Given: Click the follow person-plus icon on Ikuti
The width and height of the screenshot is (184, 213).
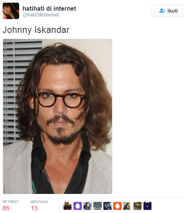Looking at the screenshot, I should [162, 11].
